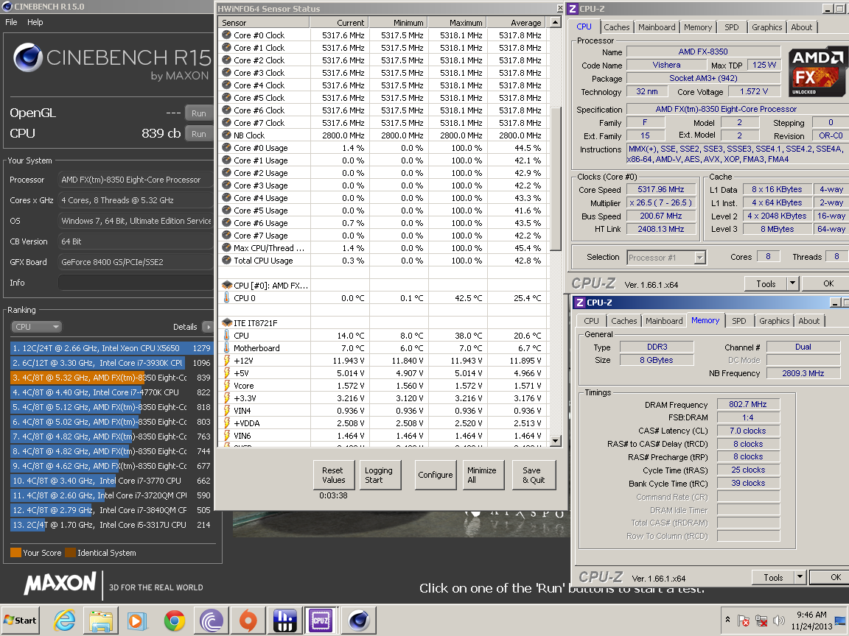
Task: Switch to Caches tab in upper CPU-Z
Action: pos(617,27)
